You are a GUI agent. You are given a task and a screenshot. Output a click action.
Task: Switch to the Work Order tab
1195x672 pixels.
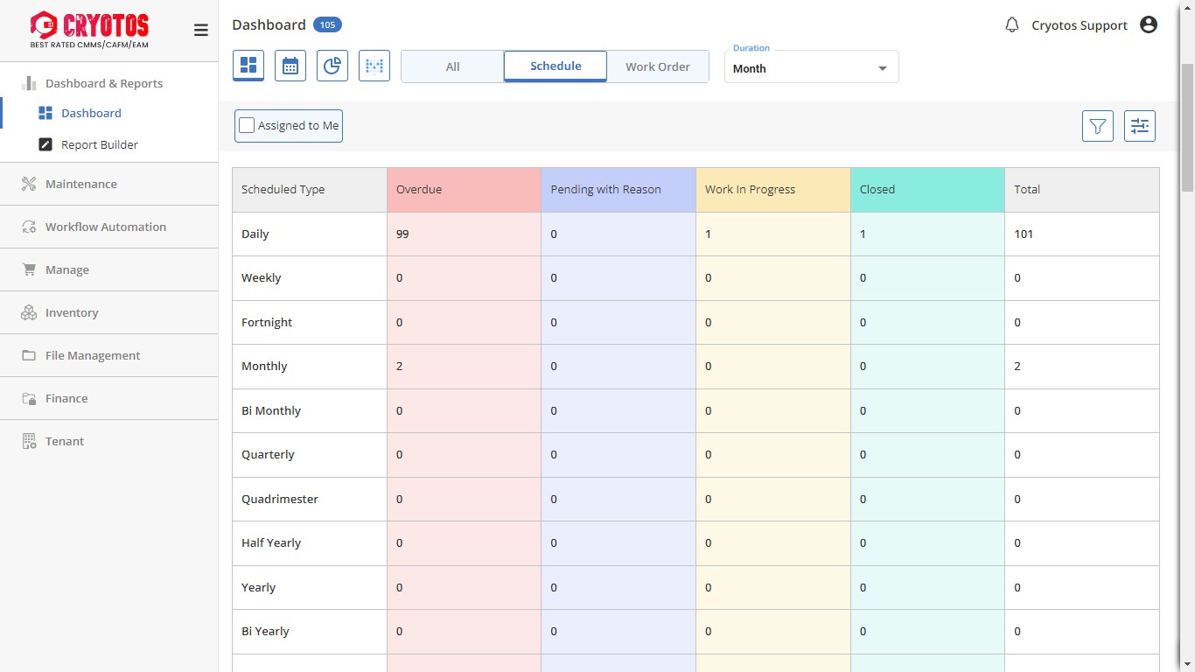(657, 66)
